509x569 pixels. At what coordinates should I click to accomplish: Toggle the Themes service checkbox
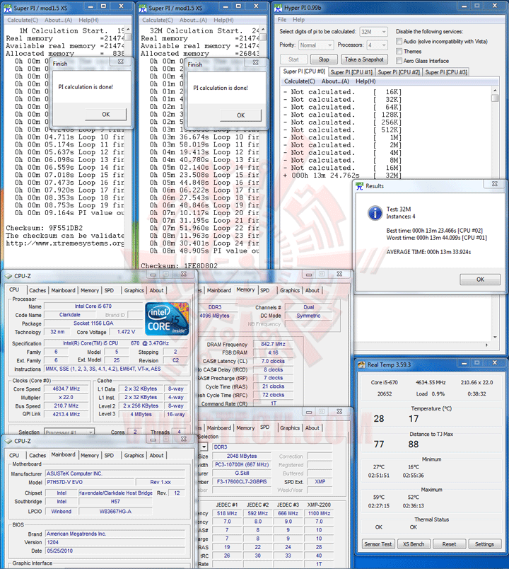pos(399,51)
